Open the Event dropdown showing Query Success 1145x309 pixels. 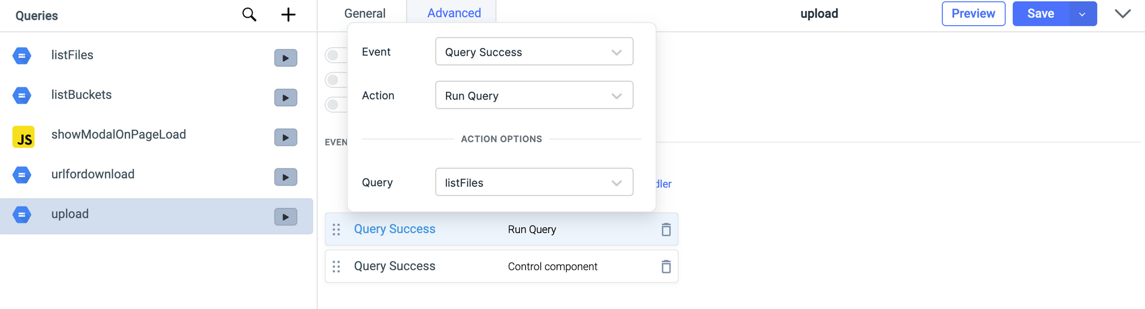(534, 52)
